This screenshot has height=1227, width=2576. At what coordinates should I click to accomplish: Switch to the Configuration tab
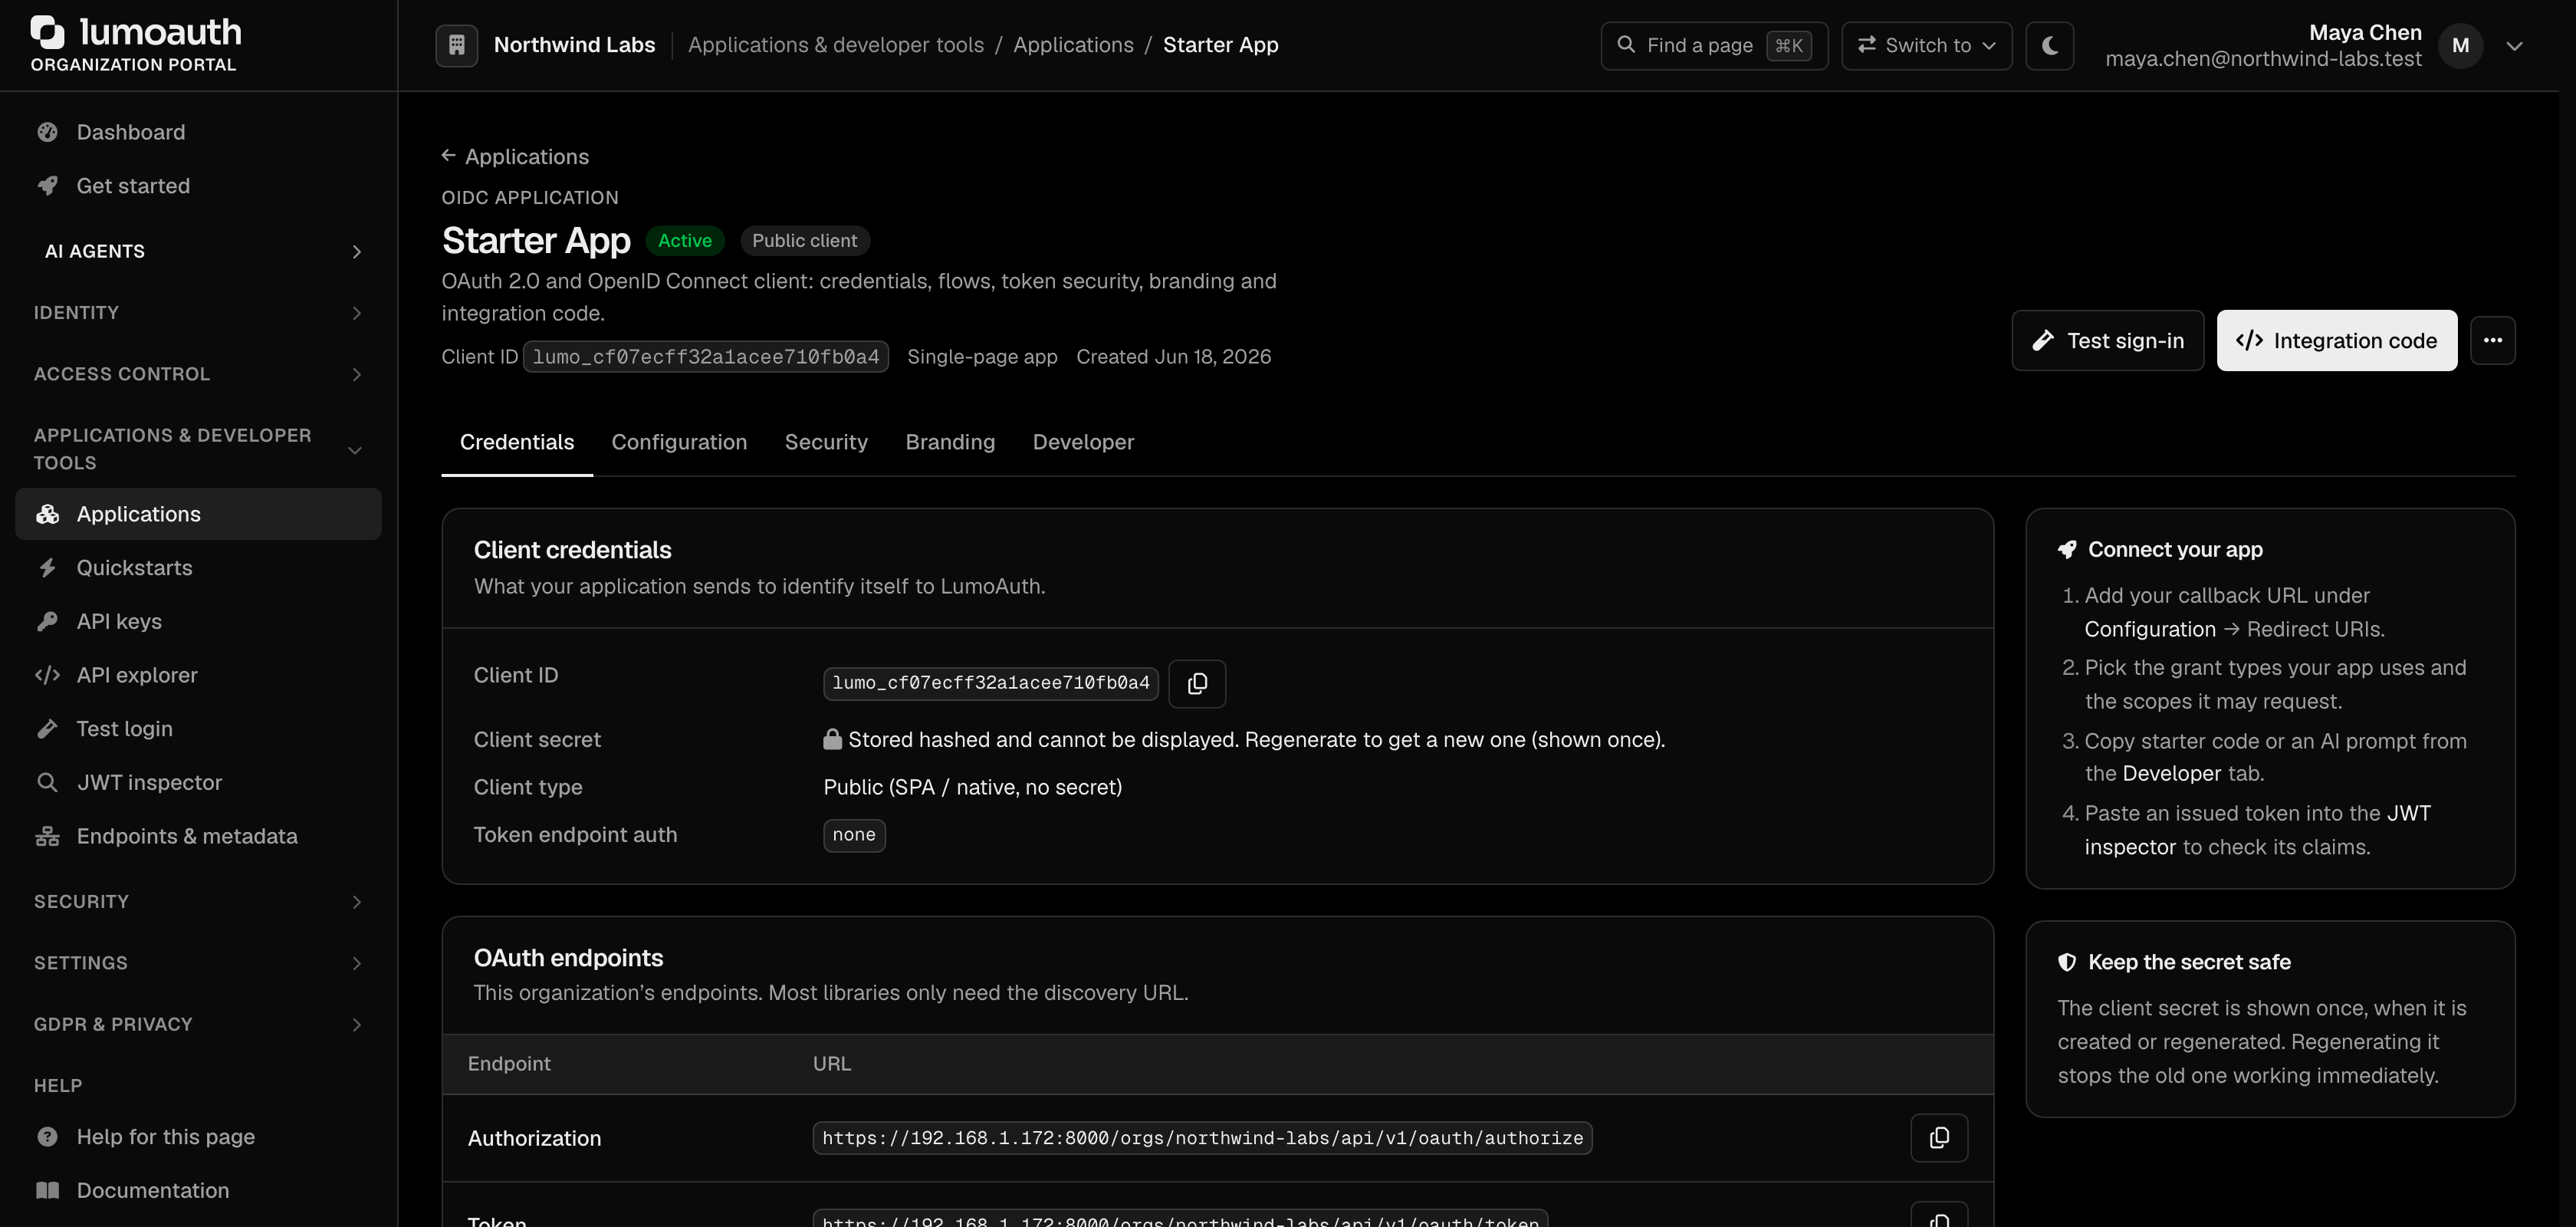coord(679,442)
